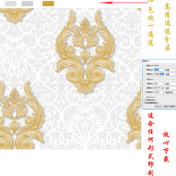Image resolution: width=176 pixels, height=176 pixels.
Task: Open the document width unit dropdown
Action: pos(171,84)
